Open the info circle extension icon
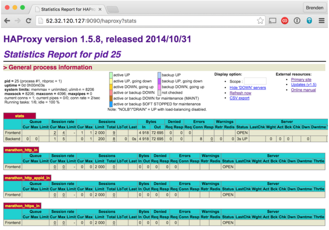 pyautogui.click(x=297, y=21)
